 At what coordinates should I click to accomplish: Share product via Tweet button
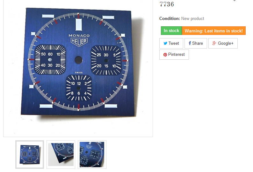point(171,43)
